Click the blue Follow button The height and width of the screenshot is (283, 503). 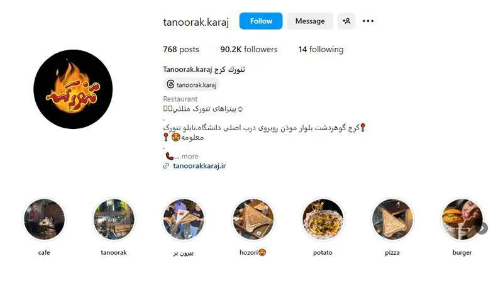[261, 21]
